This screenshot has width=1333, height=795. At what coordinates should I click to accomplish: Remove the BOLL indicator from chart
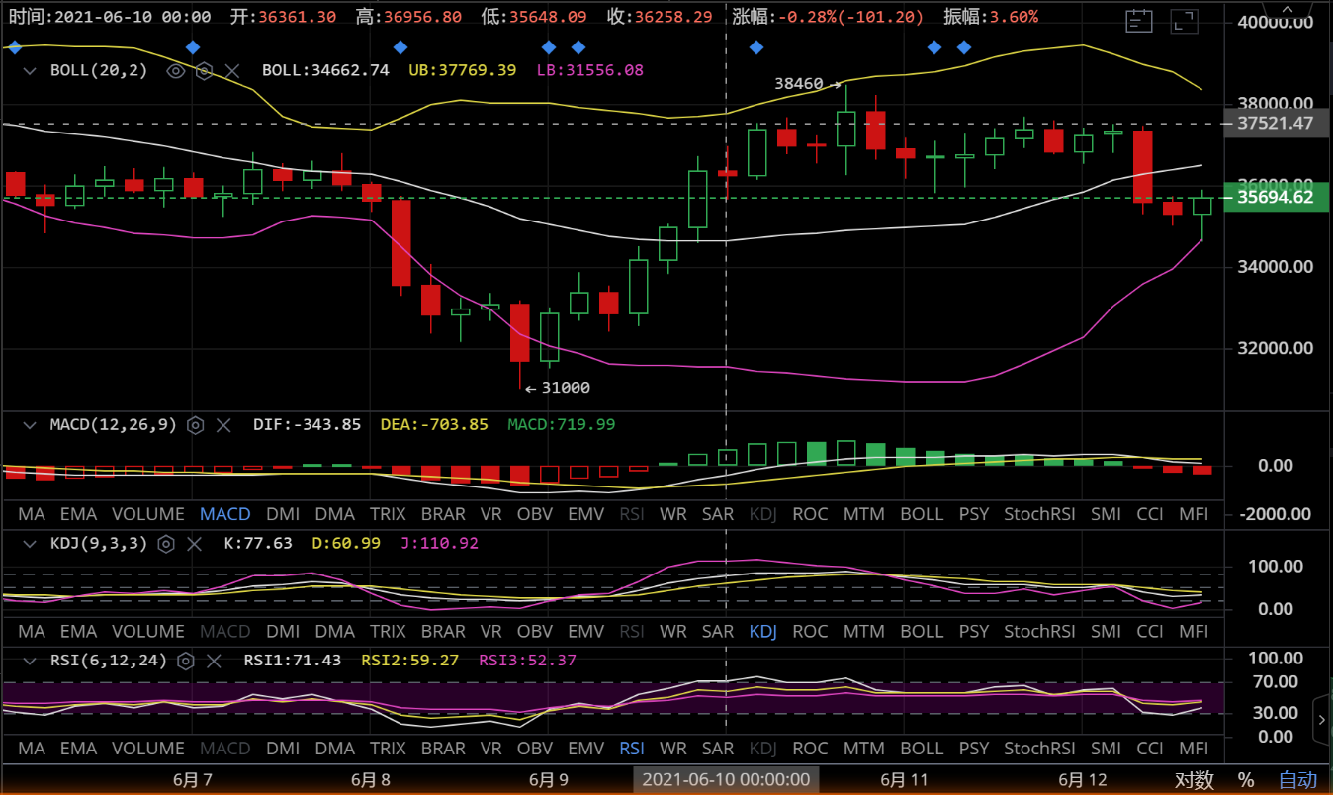(x=232, y=70)
